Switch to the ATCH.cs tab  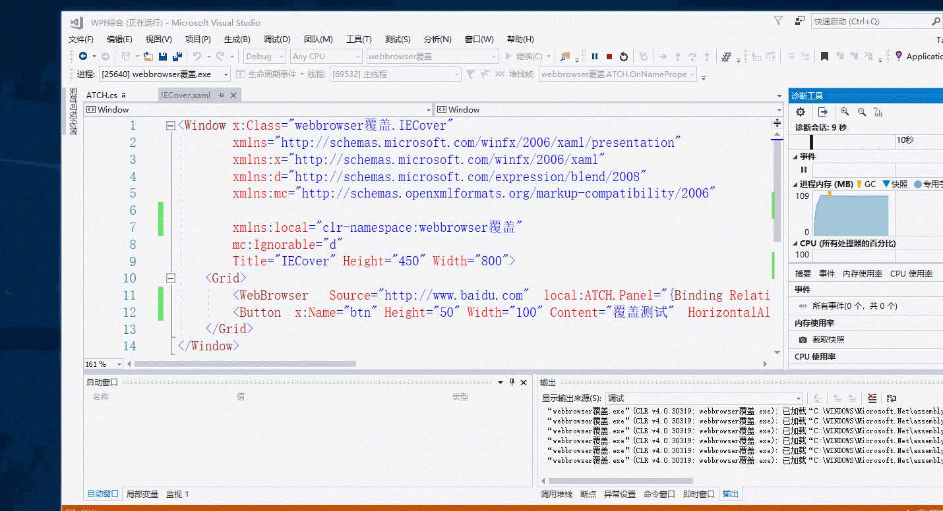pos(102,95)
